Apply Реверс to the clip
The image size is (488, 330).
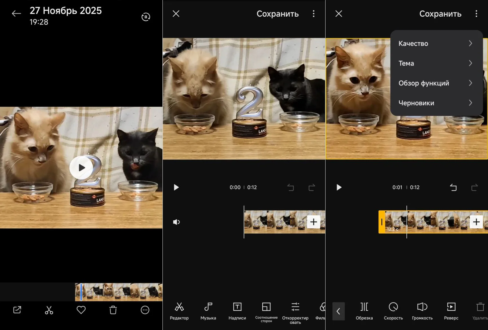pyautogui.click(x=451, y=311)
